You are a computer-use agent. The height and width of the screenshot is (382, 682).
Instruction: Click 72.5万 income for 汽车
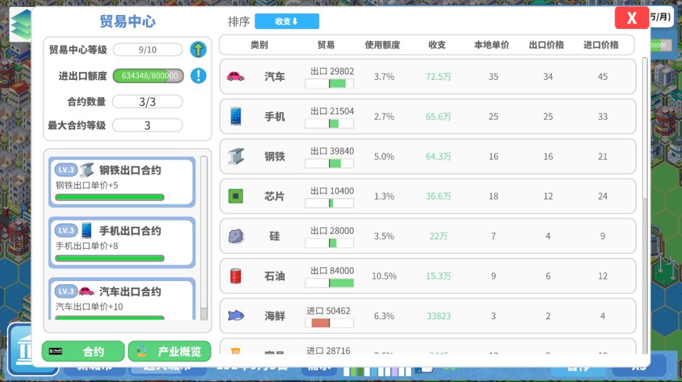click(x=438, y=77)
